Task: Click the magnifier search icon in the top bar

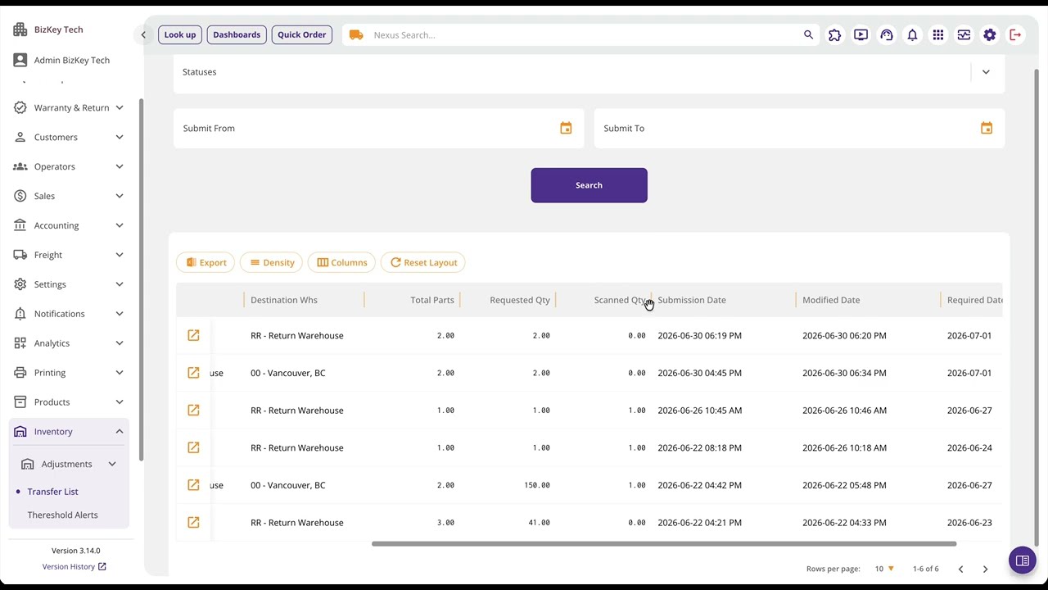Action: [808, 34]
